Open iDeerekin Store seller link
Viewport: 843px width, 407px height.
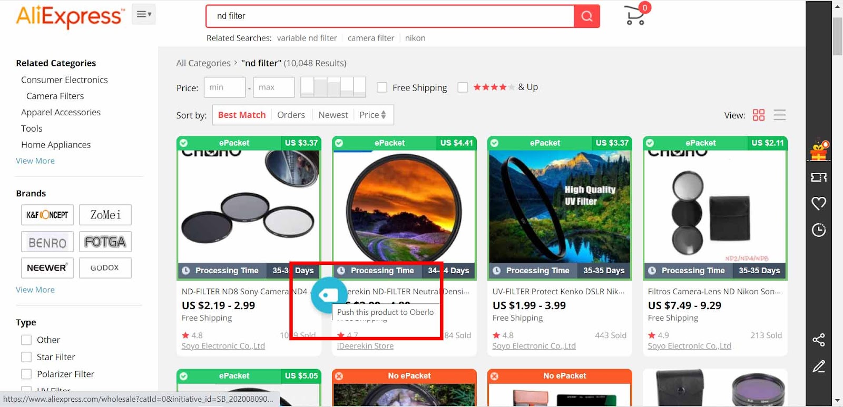(x=365, y=346)
